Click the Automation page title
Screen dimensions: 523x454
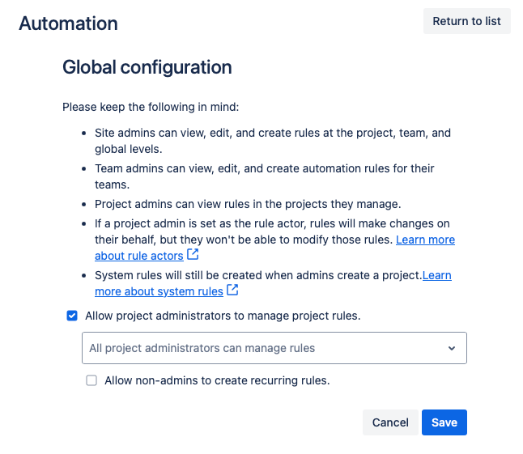(68, 23)
